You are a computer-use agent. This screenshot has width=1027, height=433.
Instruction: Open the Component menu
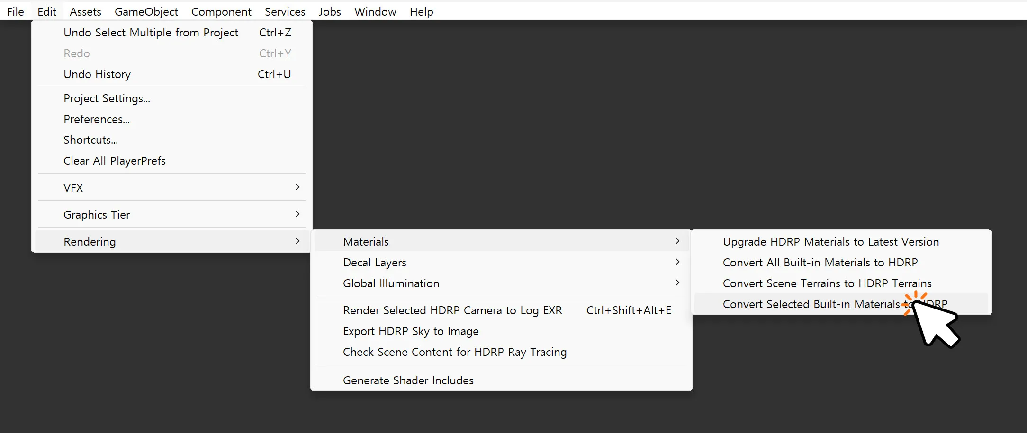coord(221,11)
